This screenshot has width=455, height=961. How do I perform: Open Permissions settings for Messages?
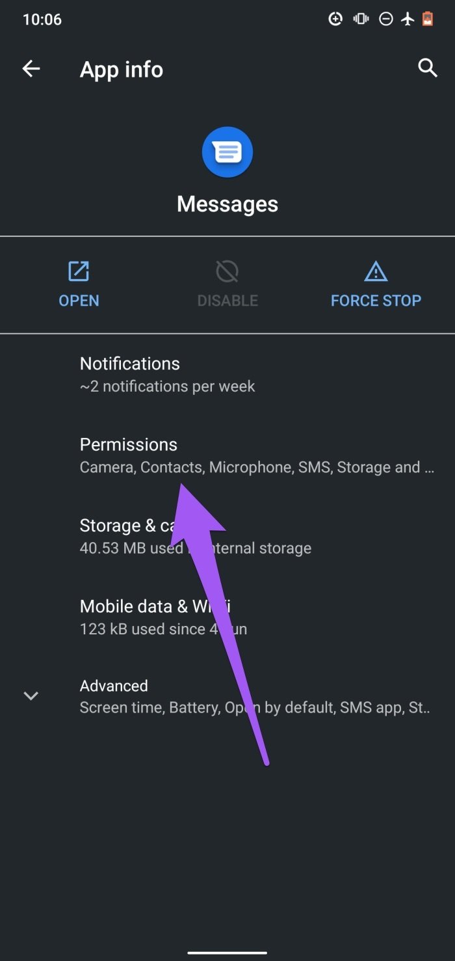pyautogui.click(x=128, y=444)
